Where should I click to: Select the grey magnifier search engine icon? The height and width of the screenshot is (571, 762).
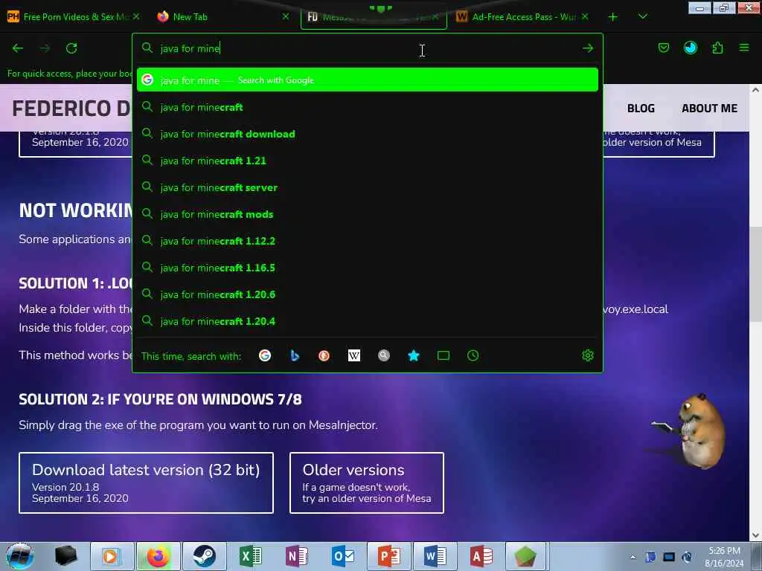[x=384, y=355]
